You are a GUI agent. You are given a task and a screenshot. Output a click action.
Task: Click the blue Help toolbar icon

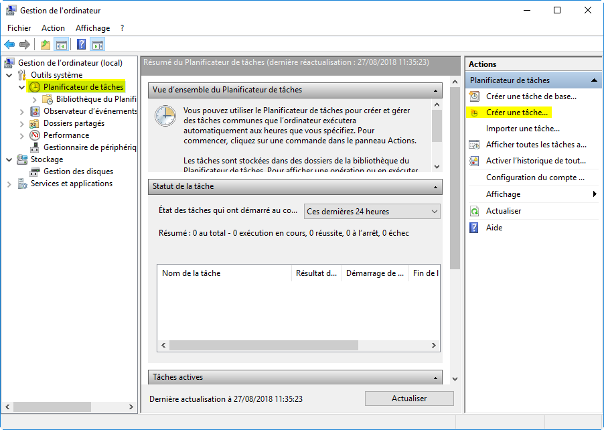(x=81, y=45)
